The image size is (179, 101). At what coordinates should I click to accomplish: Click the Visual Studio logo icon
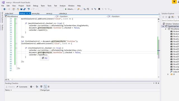(x=3, y=2)
